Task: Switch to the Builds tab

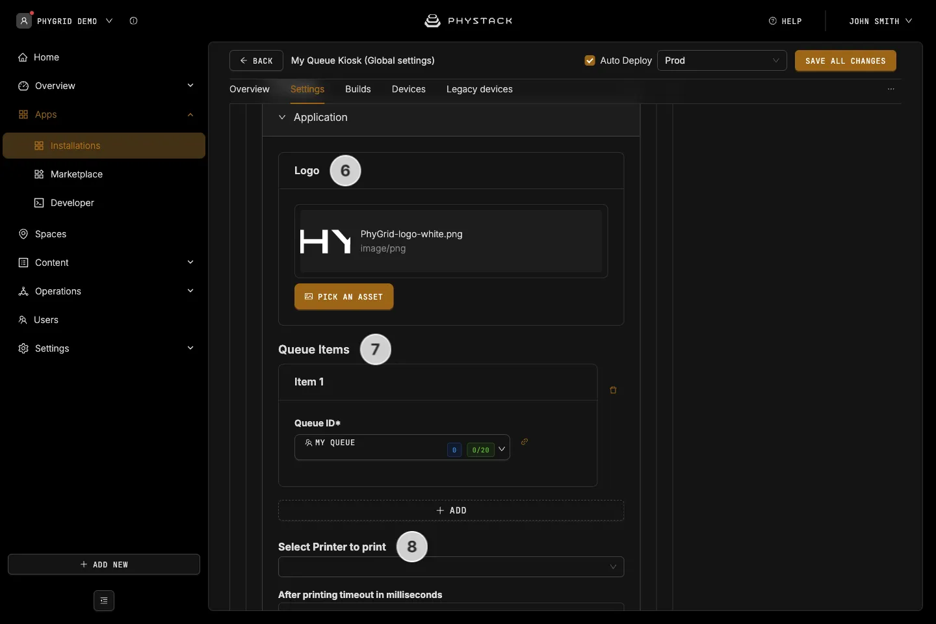Action: click(x=358, y=89)
